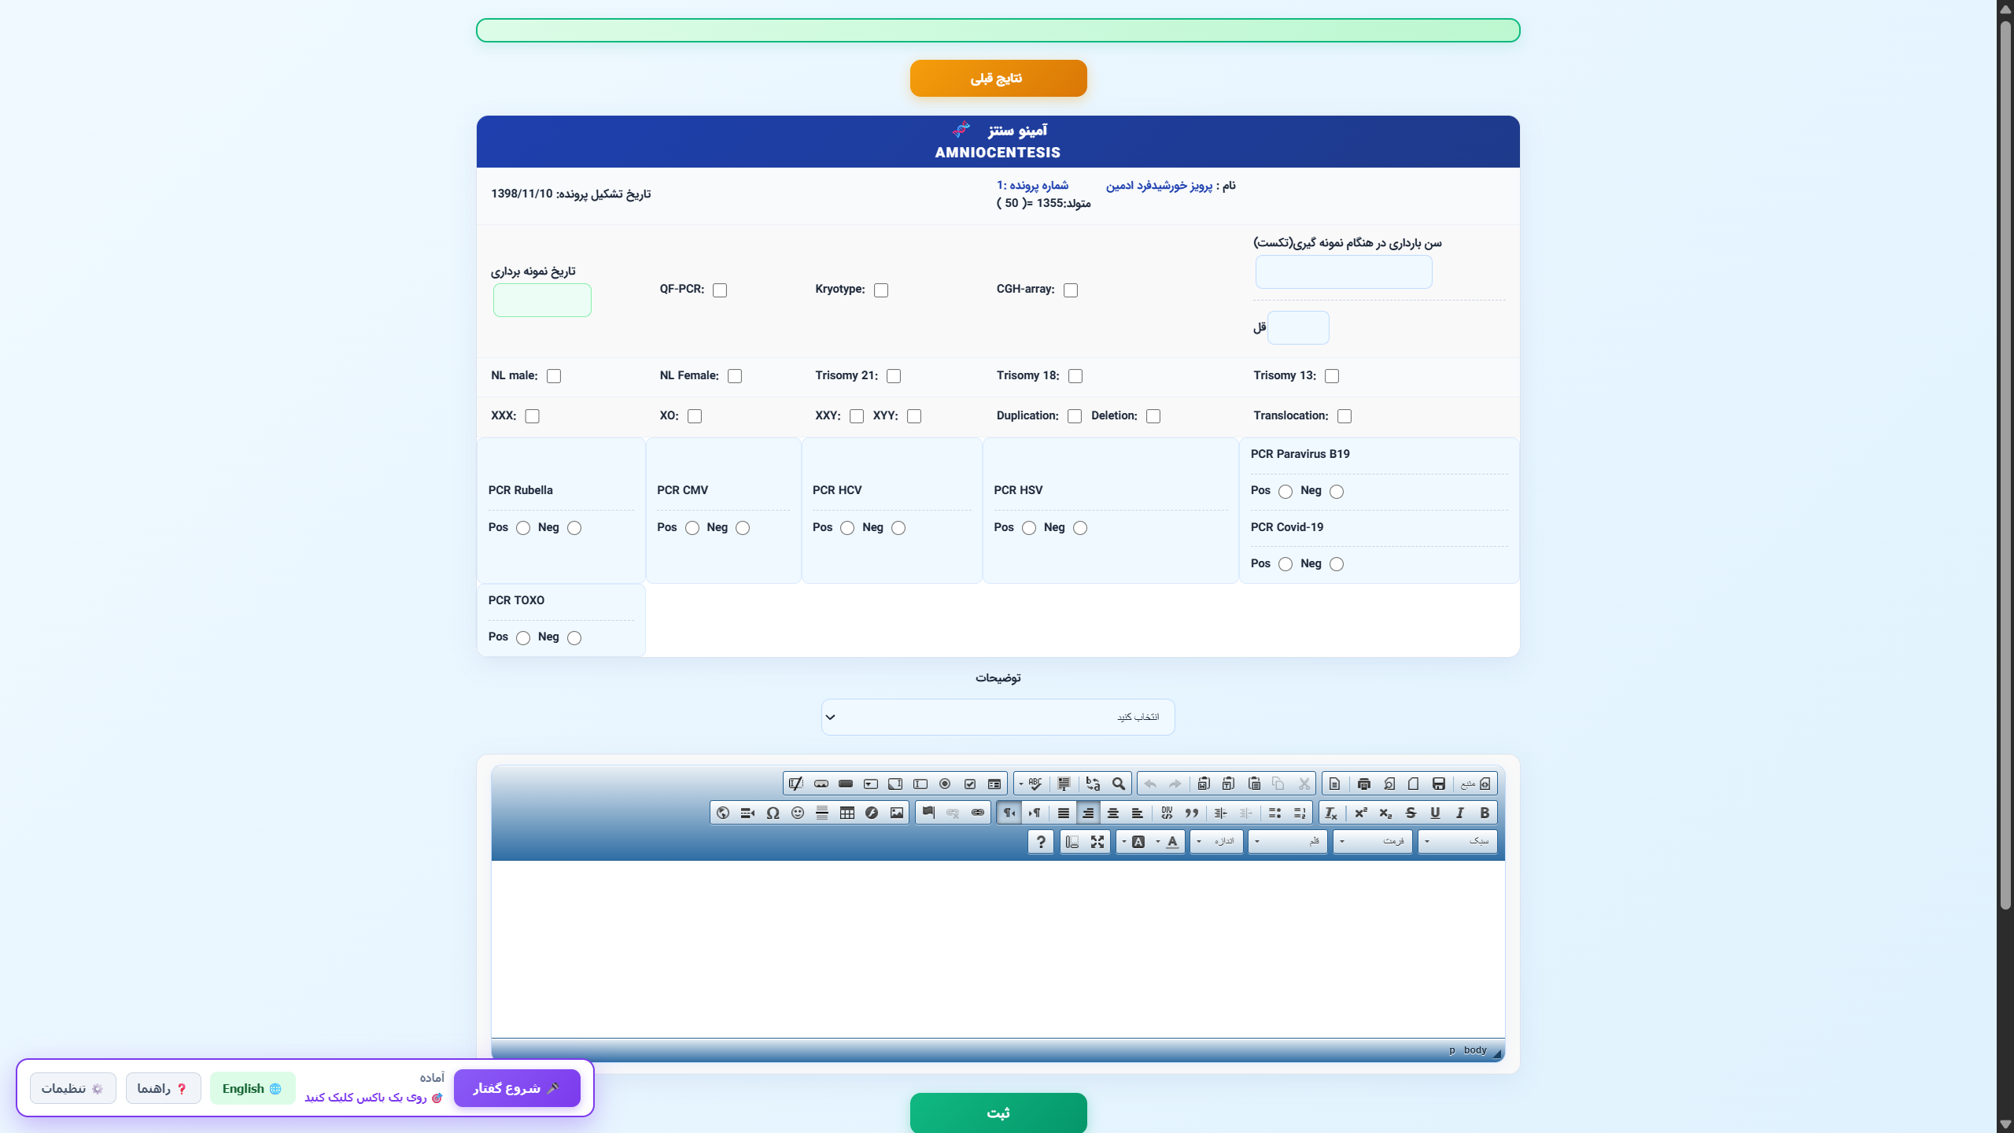Insert a special character (omega icon)
Screen dimensions: 2014x1133
(773, 813)
